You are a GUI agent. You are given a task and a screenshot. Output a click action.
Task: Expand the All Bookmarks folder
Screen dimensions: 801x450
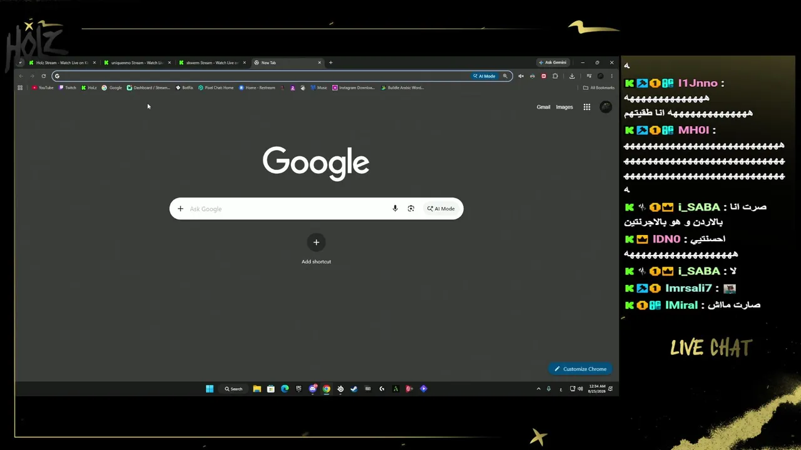coord(599,87)
